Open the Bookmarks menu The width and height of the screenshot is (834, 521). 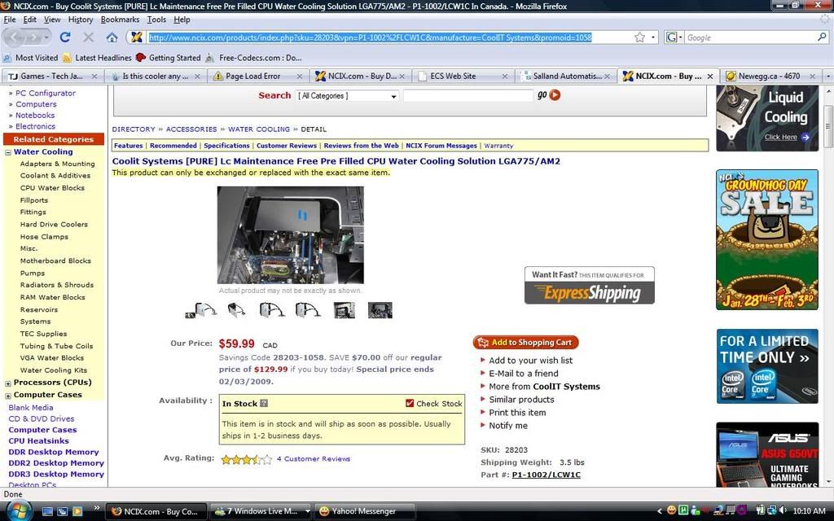click(x=120, y=19)
